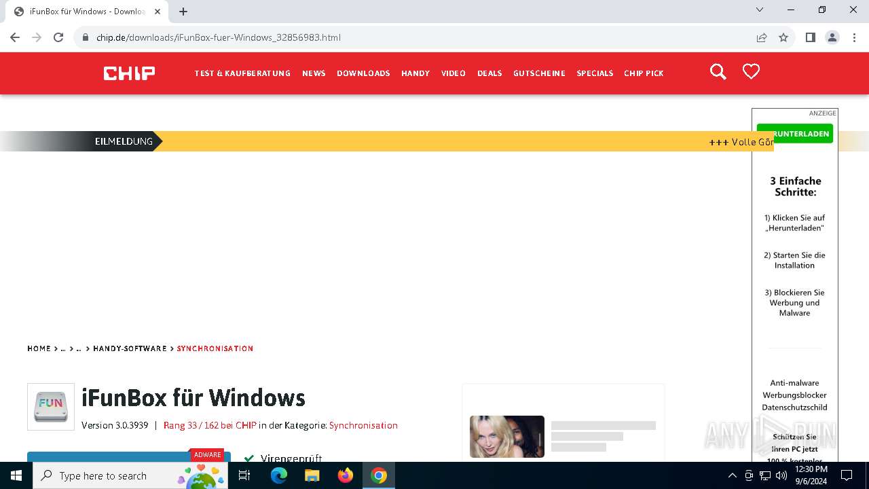Open the video thumbnail with the blonde woman
The image size is (869, 489).
507,436
